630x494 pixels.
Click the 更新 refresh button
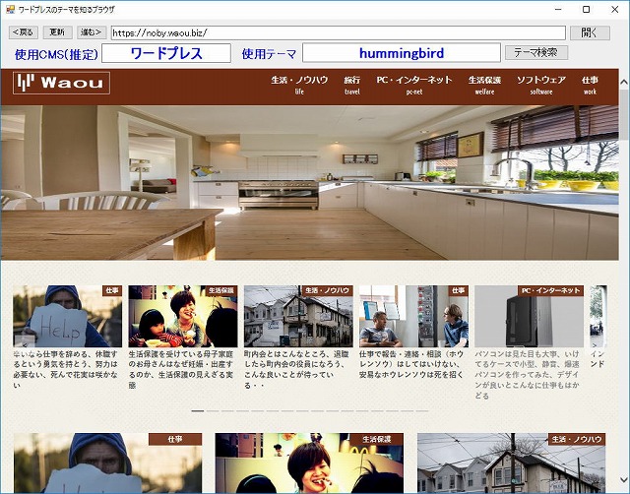click(x=57, y=32)
